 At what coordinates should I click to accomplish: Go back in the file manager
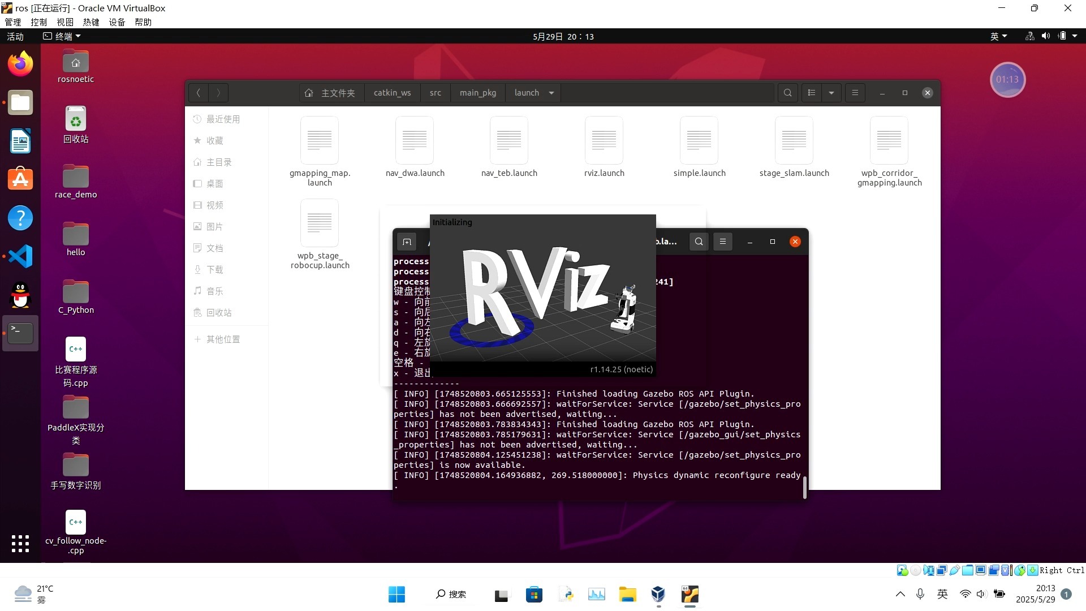[198, 93]
